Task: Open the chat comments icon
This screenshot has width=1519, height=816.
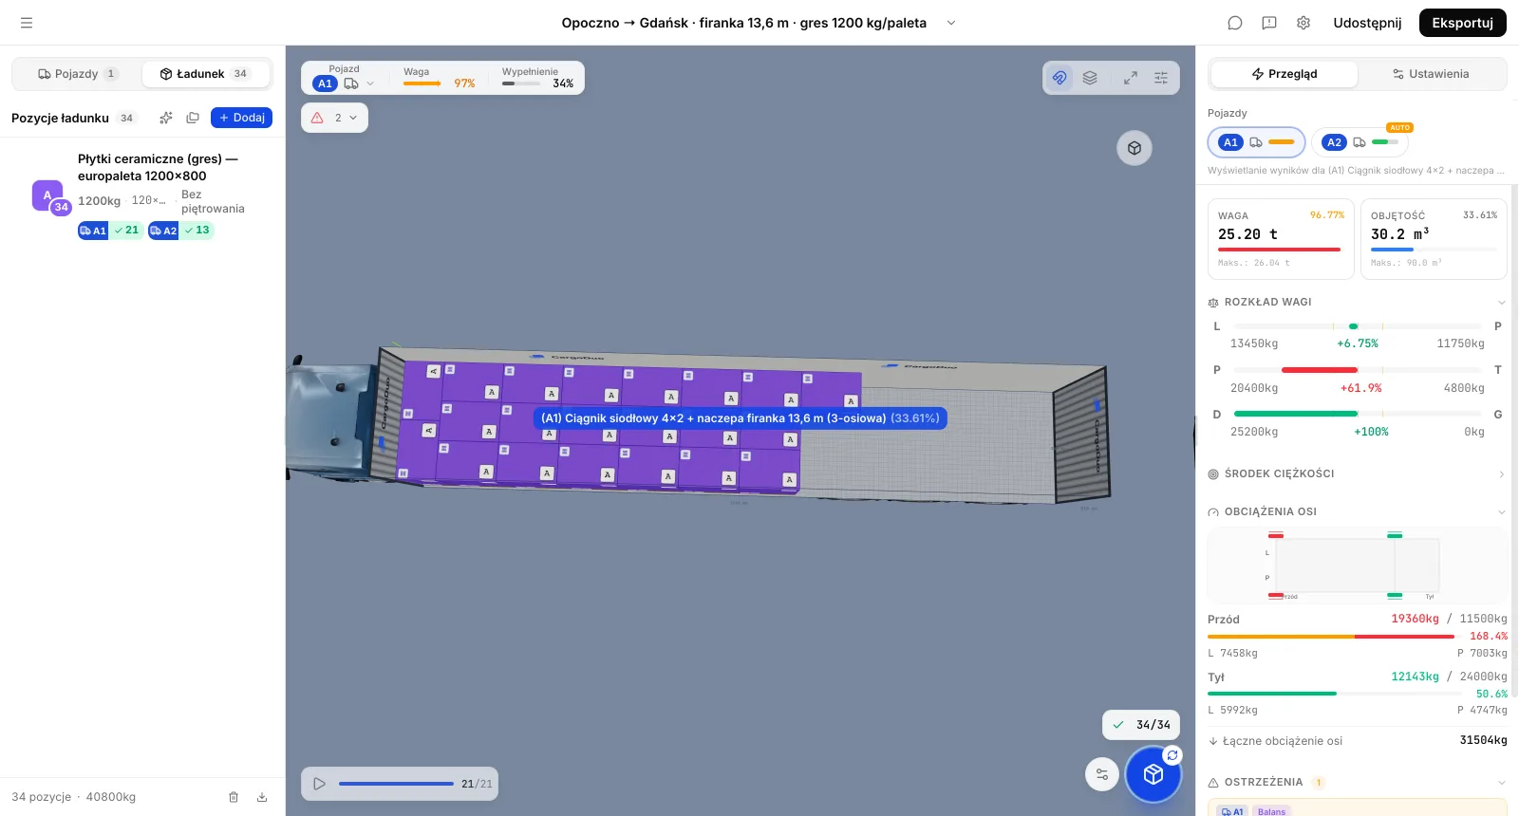Action: click(x=1235, y=23)
